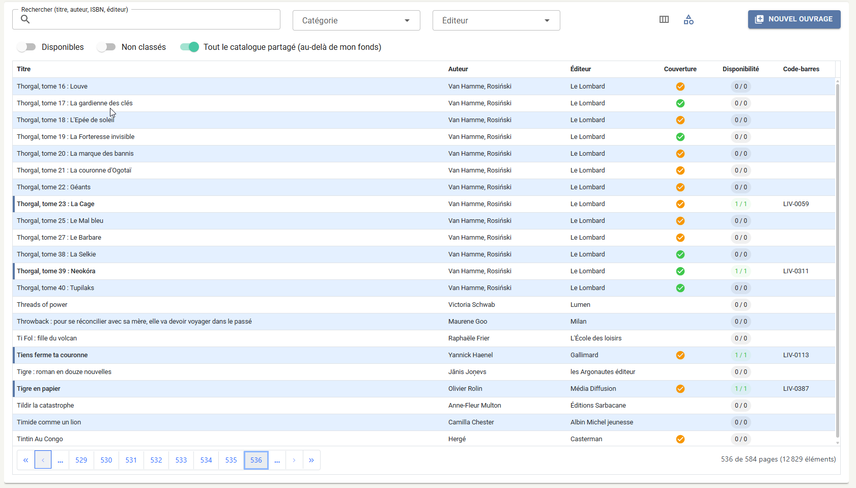856x488 pixels.
Task: Click cover icon for Tigre en papier
Action: point(680,389)
